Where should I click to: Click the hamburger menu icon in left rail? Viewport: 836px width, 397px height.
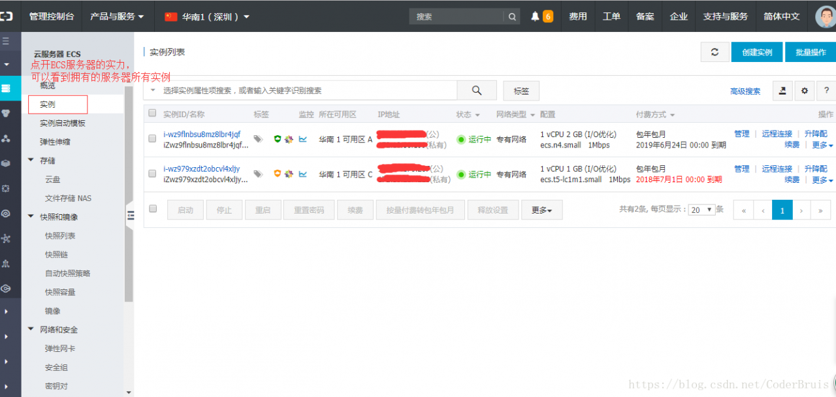[x=6, y=41]
